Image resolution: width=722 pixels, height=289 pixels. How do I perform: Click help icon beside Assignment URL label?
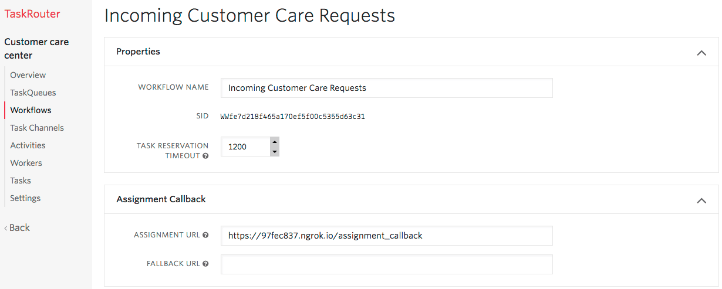point(205,235)
